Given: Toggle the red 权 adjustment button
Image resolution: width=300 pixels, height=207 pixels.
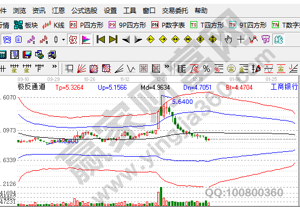Looking at the screenshot, I should click(x=73, y=39).
